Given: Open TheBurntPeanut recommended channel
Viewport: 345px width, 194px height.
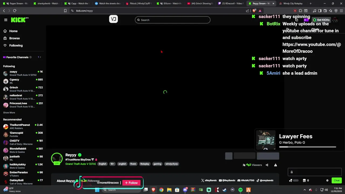Looking at the screenshot, I should coord(23,126).
